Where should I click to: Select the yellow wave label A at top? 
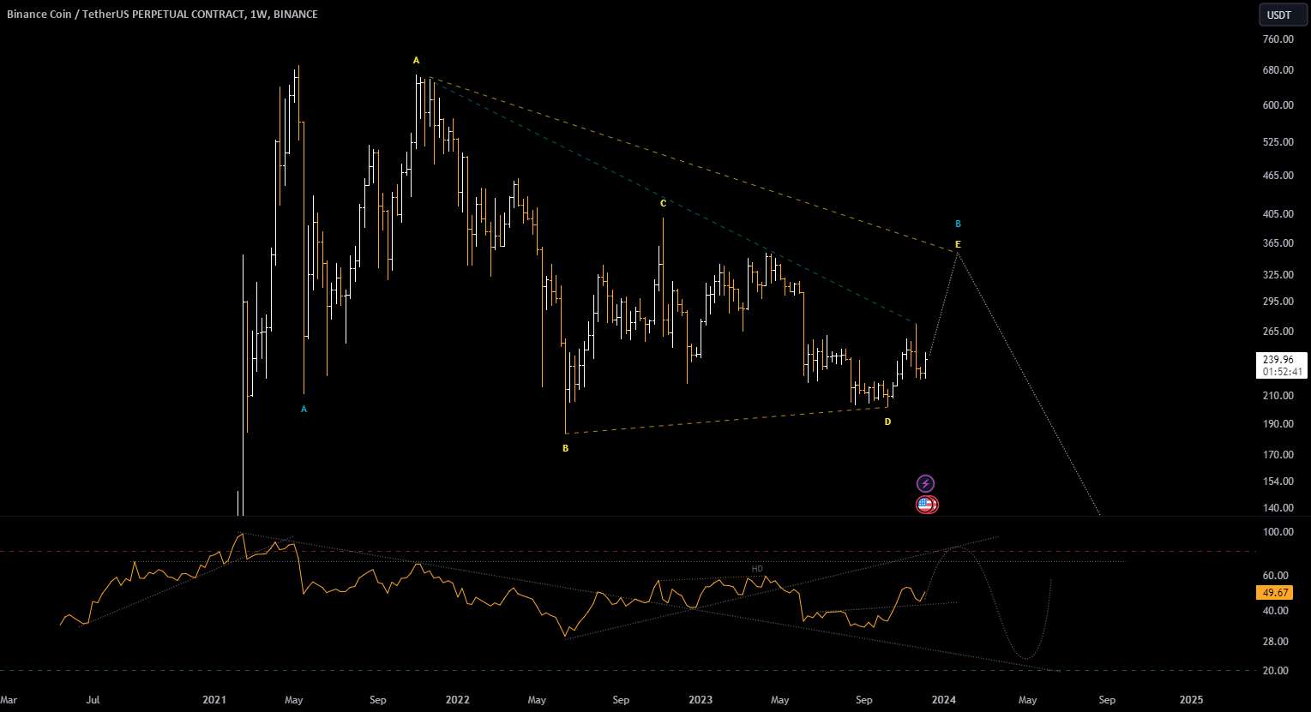[417, 60]
